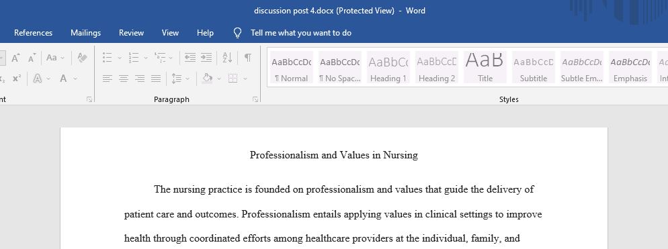Click Increase Indent icon

click(x=206, y=58)
